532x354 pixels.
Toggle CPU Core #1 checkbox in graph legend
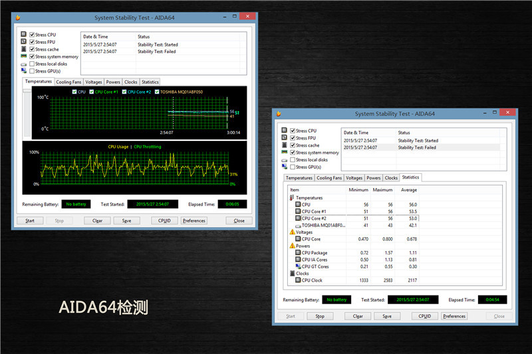91,92
